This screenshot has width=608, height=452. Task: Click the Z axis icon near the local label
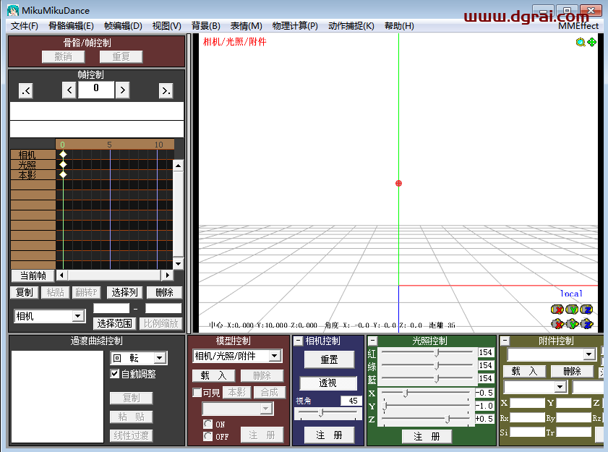click(586, 309)
